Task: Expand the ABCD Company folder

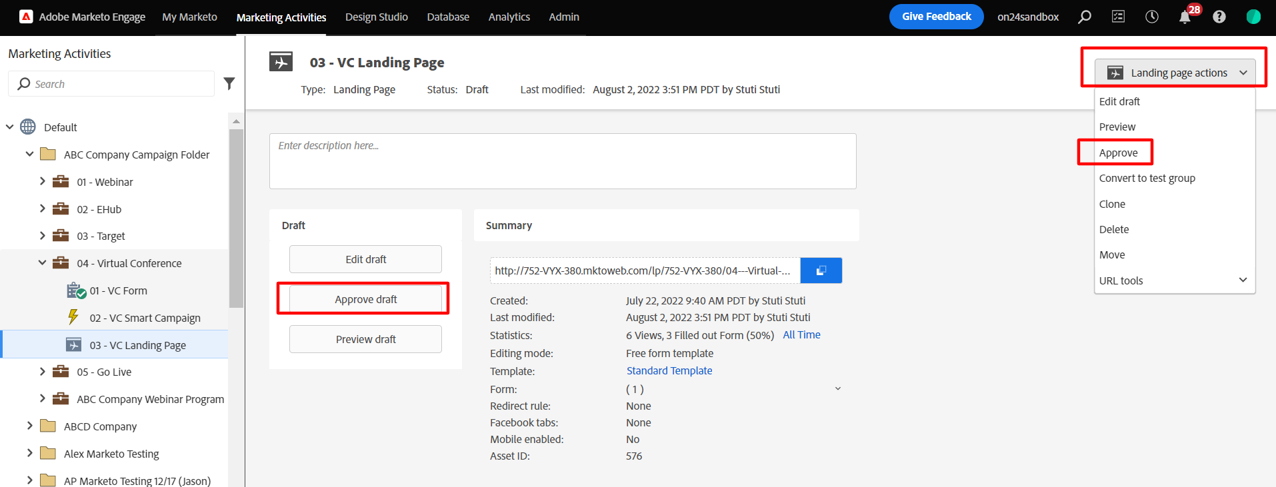Action: coord(29,426)
